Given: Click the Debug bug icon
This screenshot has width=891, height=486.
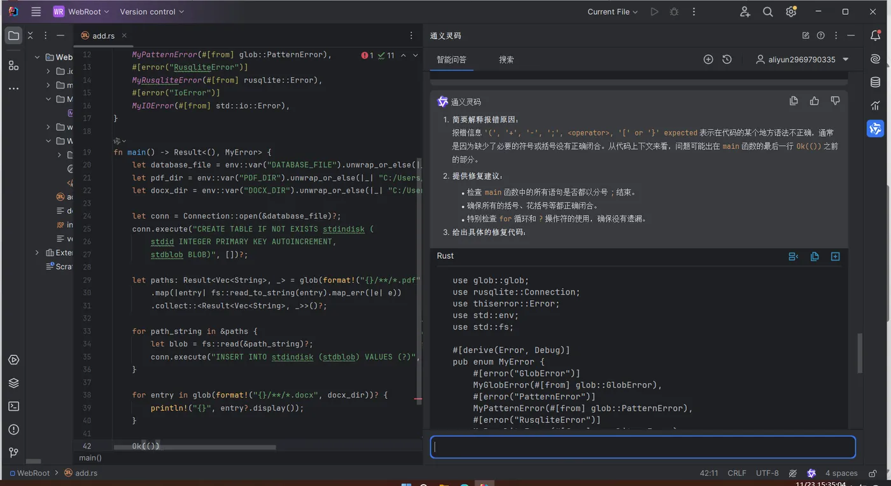Looking at the screenshot, I should coord(674,11).
